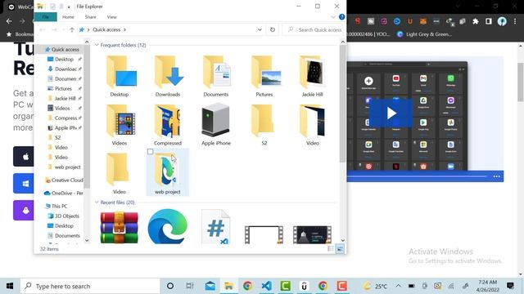
Task: Click the navigation pane scrollbar
Action: pyautogui.click(x=87, y=117)
